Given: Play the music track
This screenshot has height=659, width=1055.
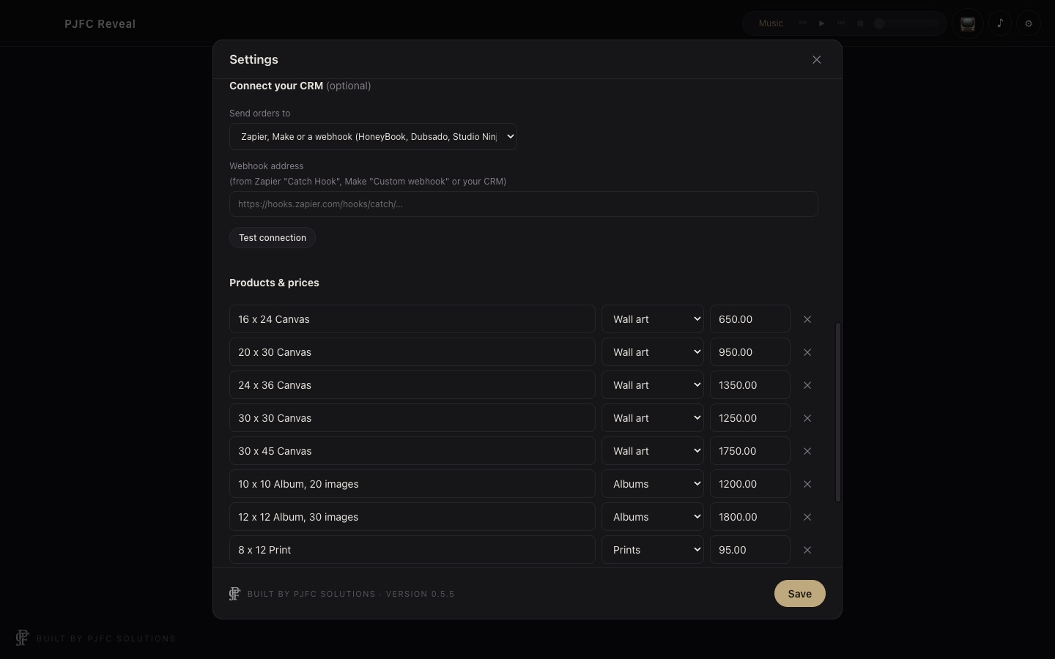Looking at the screenshot, I should [x=822, y=23].
